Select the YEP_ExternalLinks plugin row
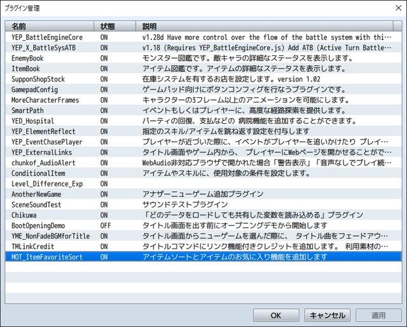Screen dimensions: 407x327 203,153
